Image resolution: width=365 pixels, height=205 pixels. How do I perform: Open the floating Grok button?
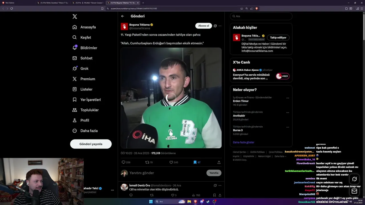tap(354, 179)
